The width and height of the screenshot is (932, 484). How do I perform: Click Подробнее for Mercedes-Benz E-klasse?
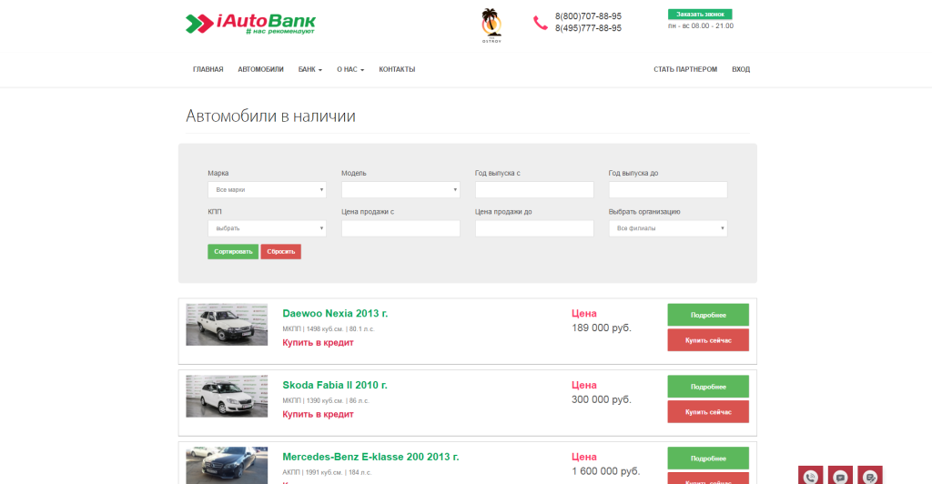[708, 459]
